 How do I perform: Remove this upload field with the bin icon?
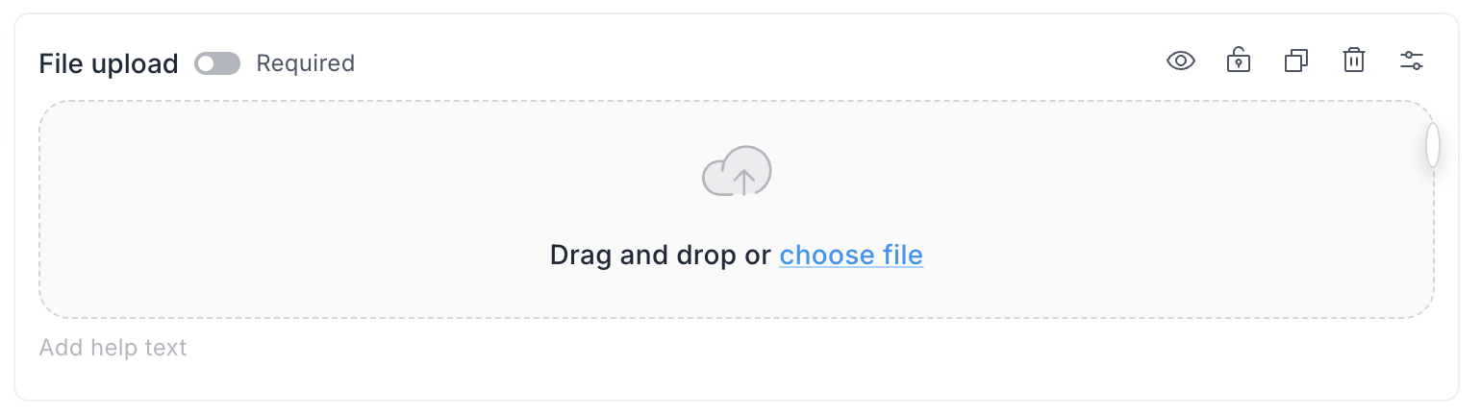[x=1353, y=61]
